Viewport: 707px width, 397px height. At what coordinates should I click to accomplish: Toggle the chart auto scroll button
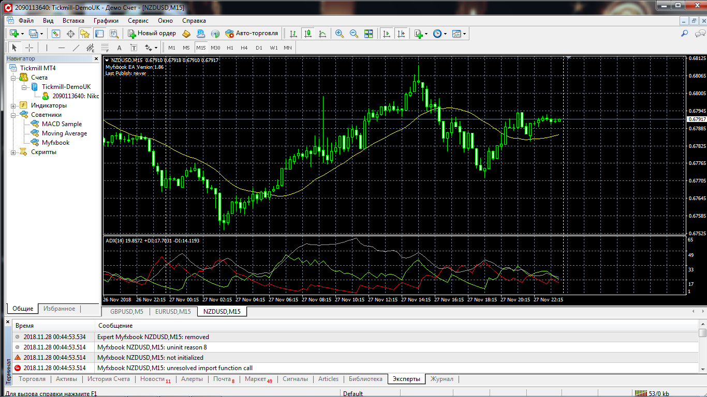[x=386, y=34]
